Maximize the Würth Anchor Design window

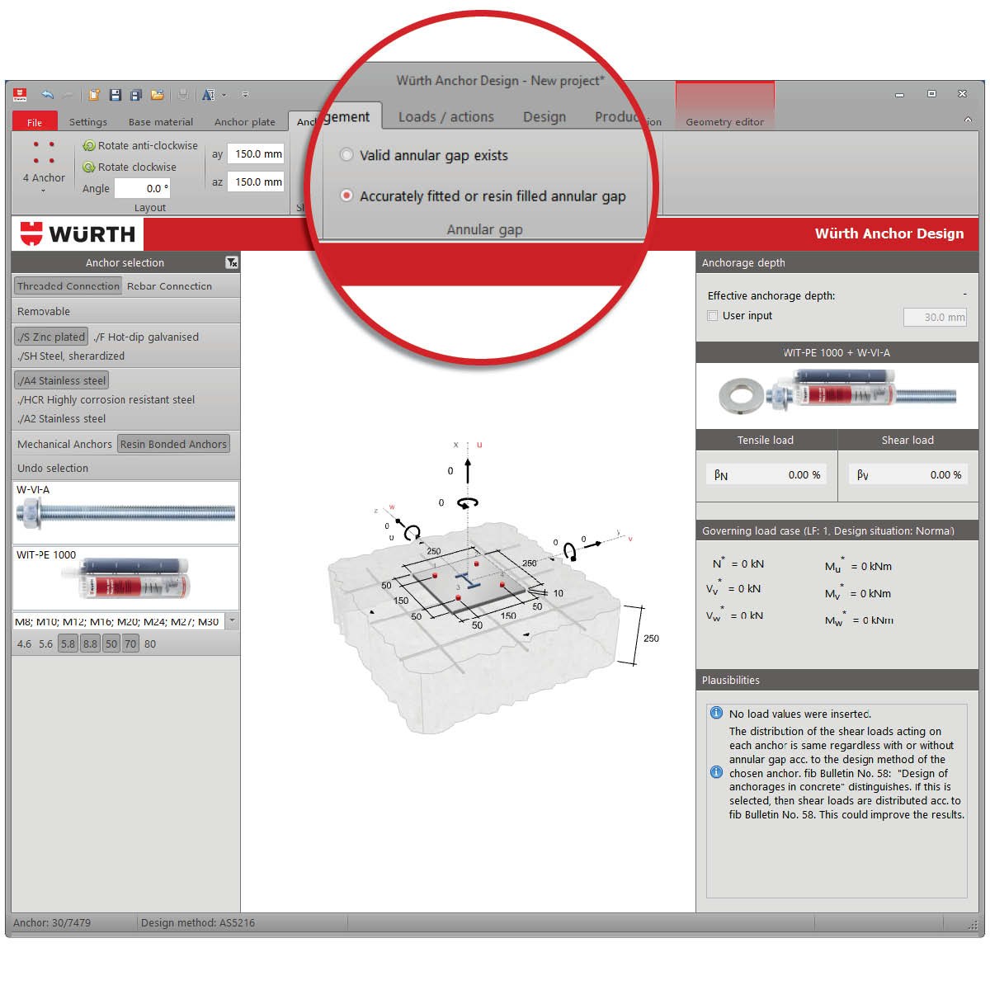click(x=931, y=94)
